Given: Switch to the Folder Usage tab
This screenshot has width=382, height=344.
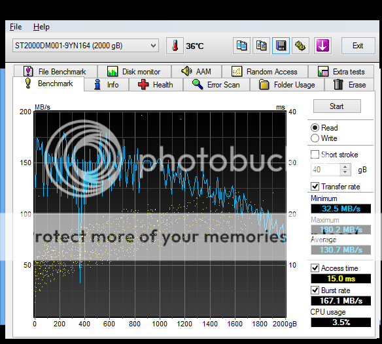Looking at the screenshot, I should point(287,85).
